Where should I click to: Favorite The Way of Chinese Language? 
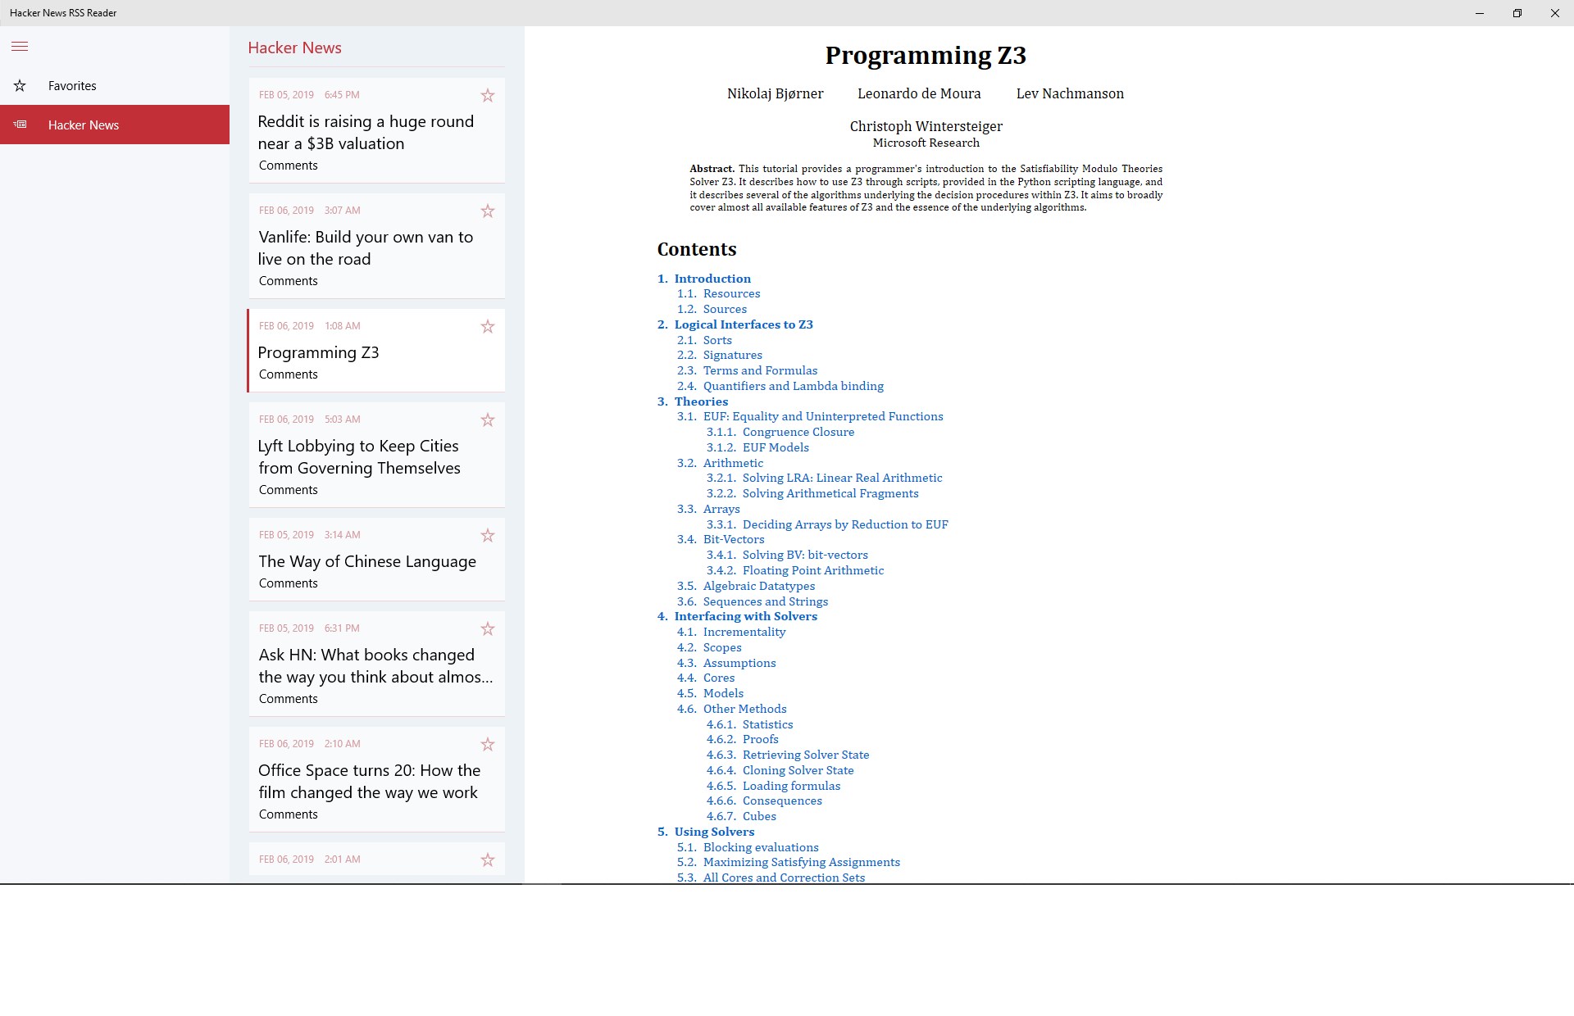(x=488, y=536)
